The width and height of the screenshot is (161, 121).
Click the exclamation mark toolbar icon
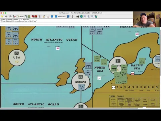point(39,16)
